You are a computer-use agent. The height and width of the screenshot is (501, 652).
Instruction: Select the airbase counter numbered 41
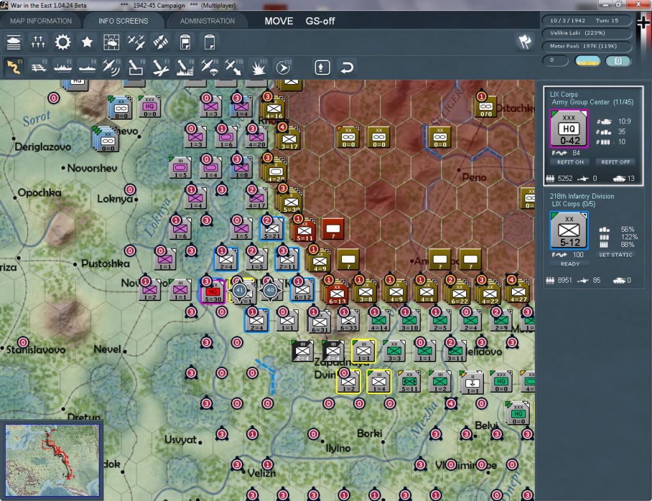tap(240, 290)
